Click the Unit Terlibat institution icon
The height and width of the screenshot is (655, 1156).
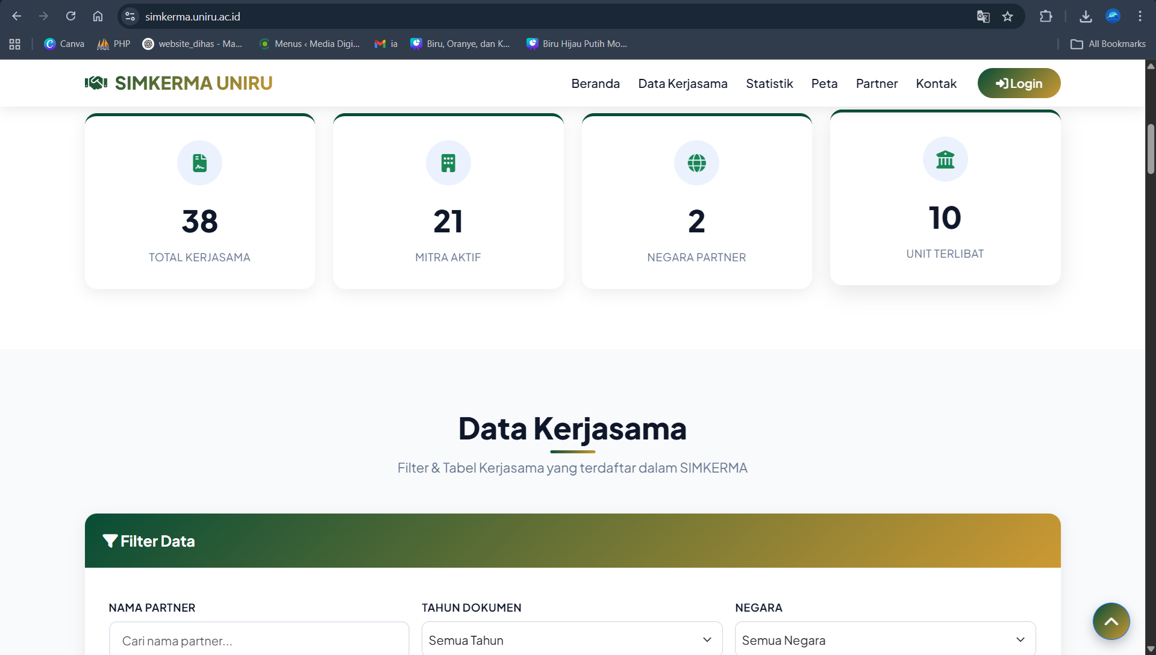(945, 159)
